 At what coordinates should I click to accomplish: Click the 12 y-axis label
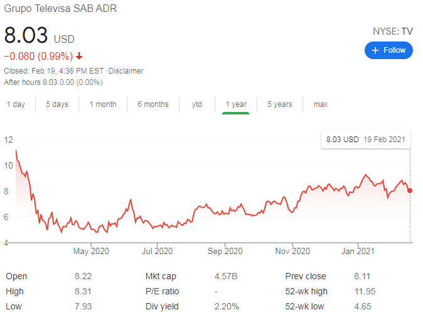coord(8,140)
